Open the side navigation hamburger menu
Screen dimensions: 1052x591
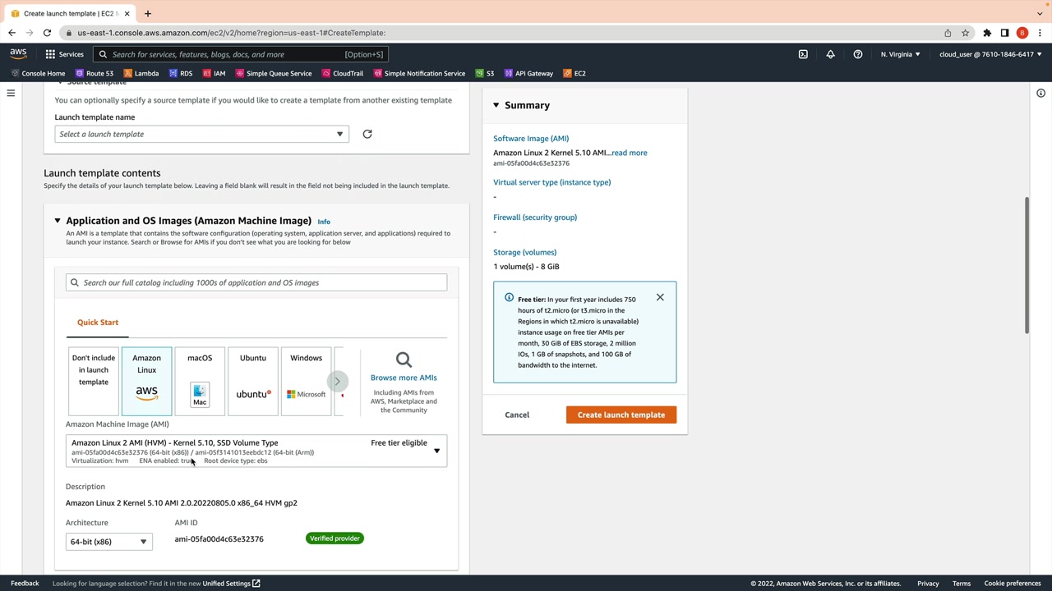(x=11, y=94)
